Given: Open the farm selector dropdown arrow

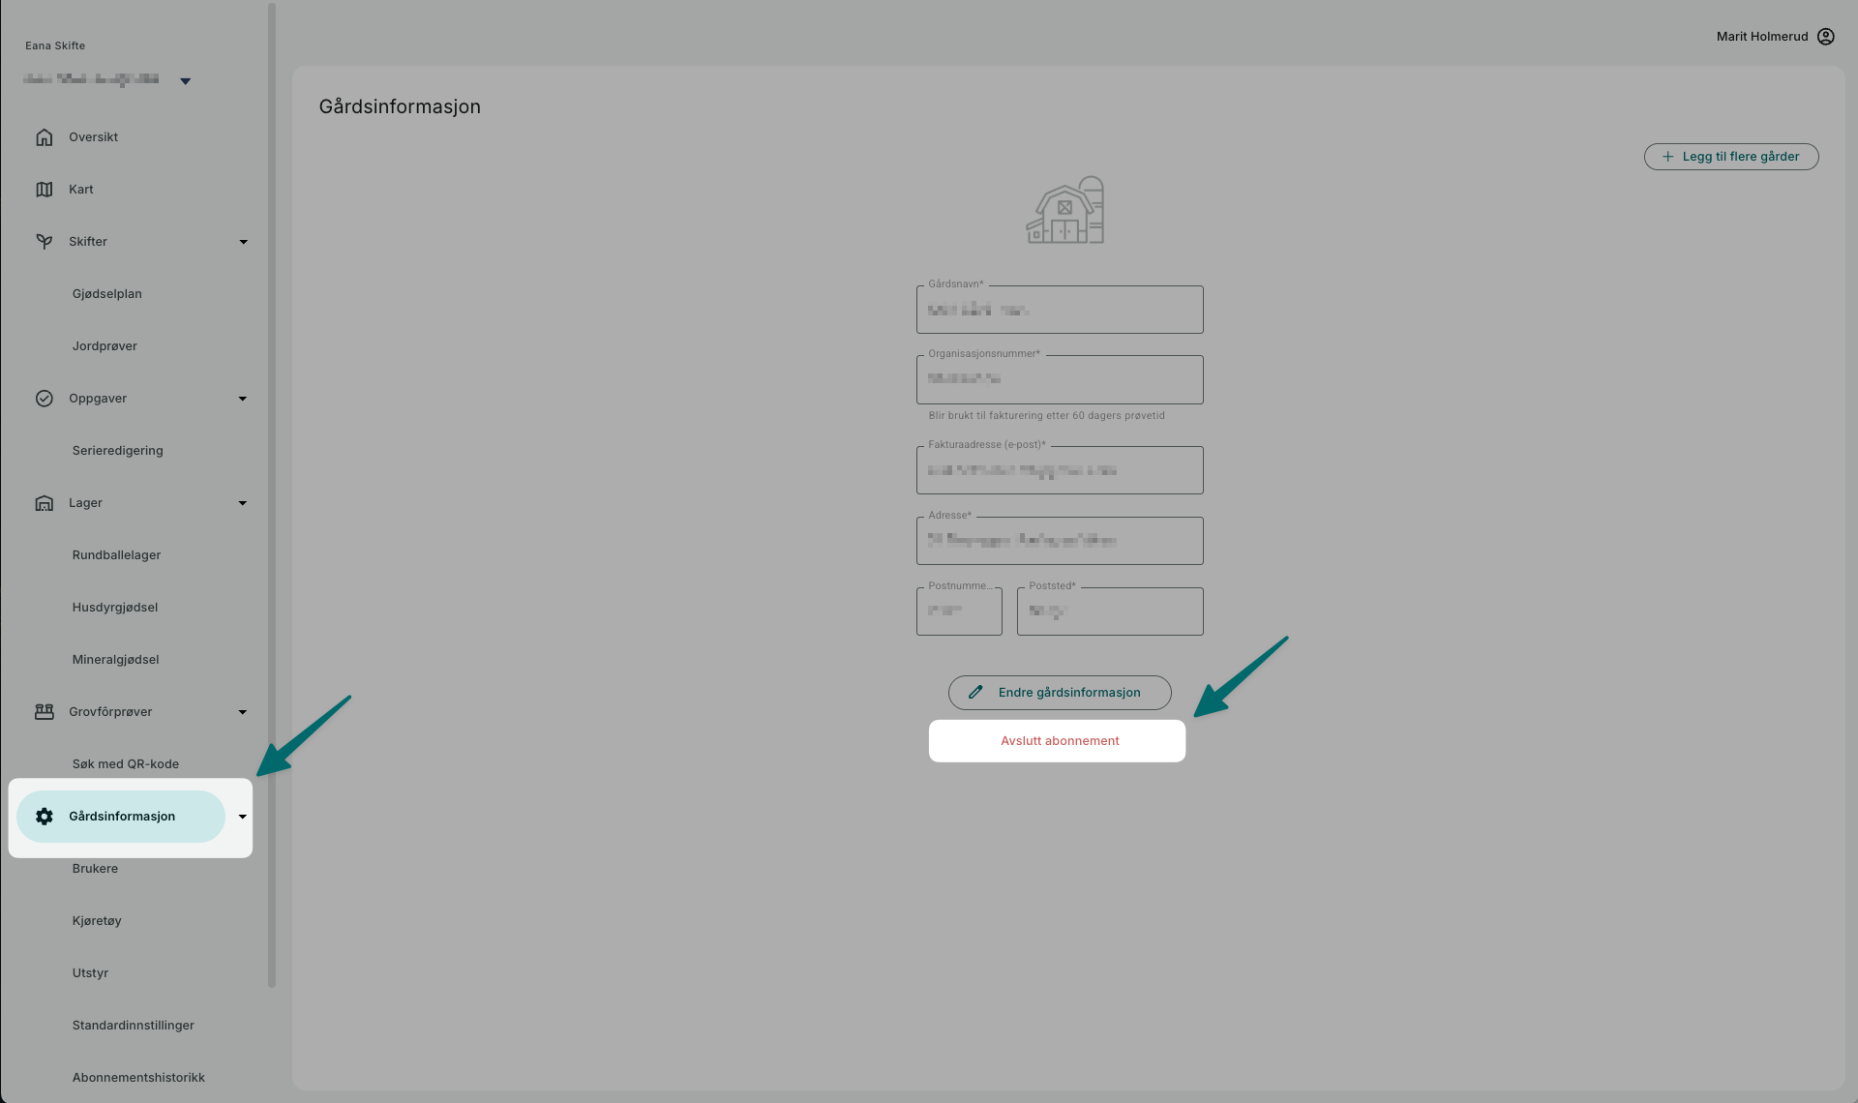Looking at the screenshot, I should point(185,81).
